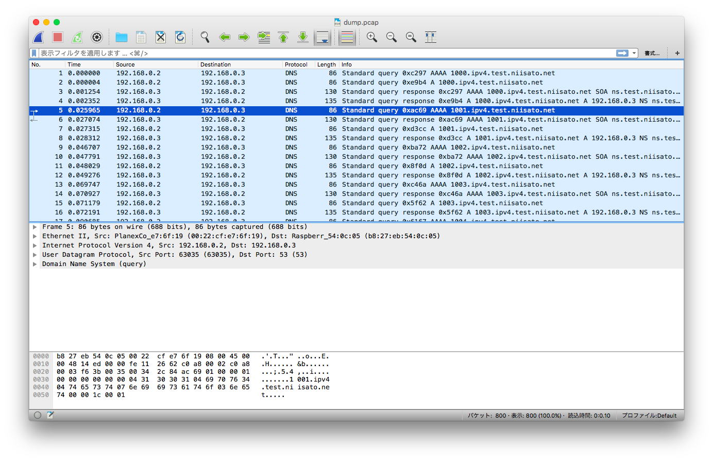Sort the list by the No. column

pyautogui.click(x=47, y=64)
